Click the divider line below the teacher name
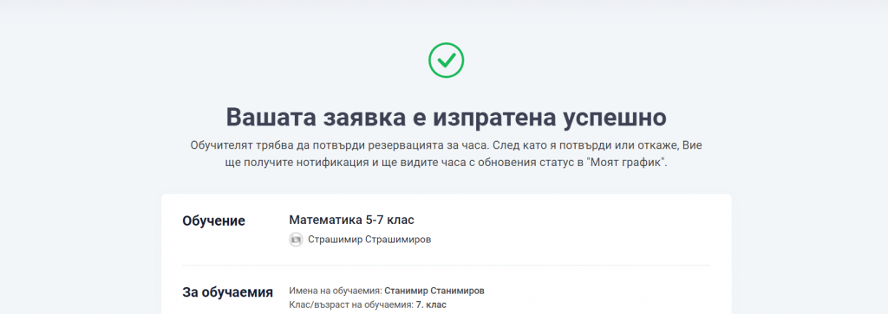888x314 pixels. coord(447,265)
